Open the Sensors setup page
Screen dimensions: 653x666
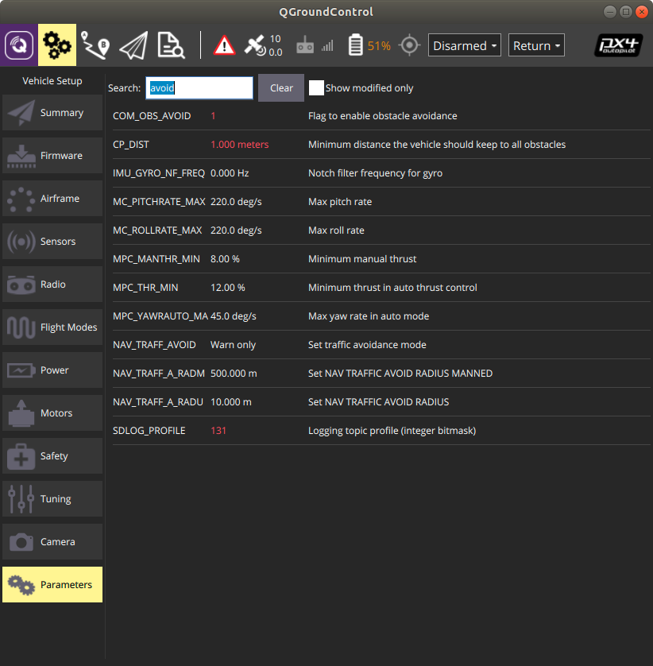(x=52, y=242)
